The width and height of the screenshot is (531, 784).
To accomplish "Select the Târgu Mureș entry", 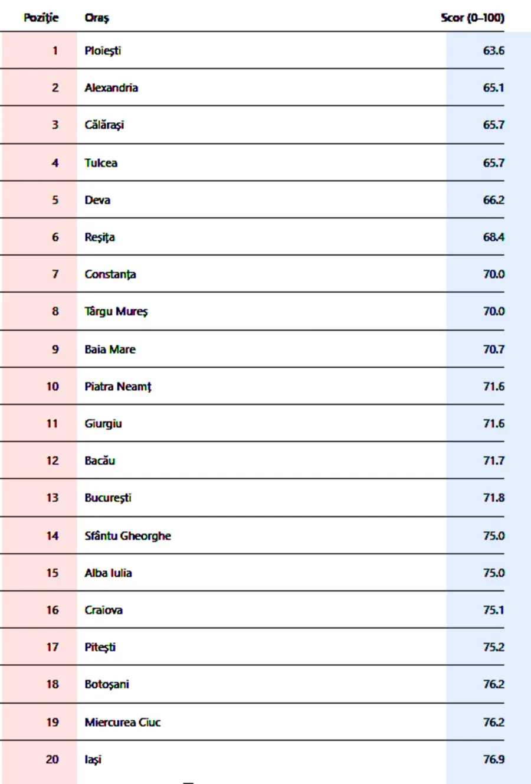I will 116,312.
